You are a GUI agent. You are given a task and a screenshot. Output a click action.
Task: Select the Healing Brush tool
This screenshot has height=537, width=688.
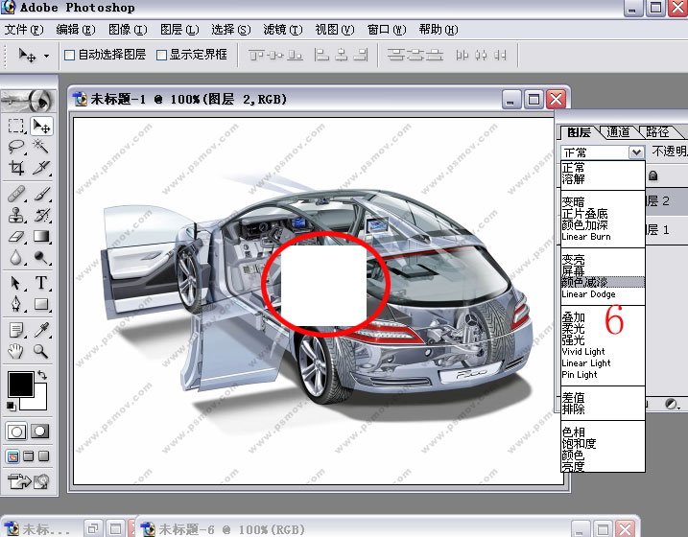click(x=16, y=194)
